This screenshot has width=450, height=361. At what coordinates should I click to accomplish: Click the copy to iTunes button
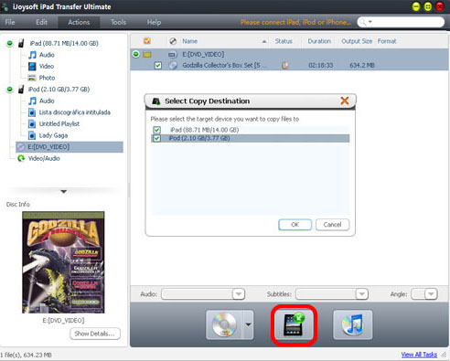click(x=353, y=324)
